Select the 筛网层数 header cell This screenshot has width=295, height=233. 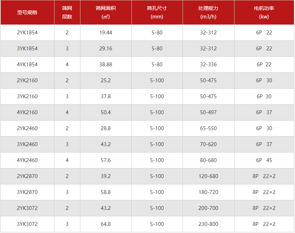coord(67,12)
